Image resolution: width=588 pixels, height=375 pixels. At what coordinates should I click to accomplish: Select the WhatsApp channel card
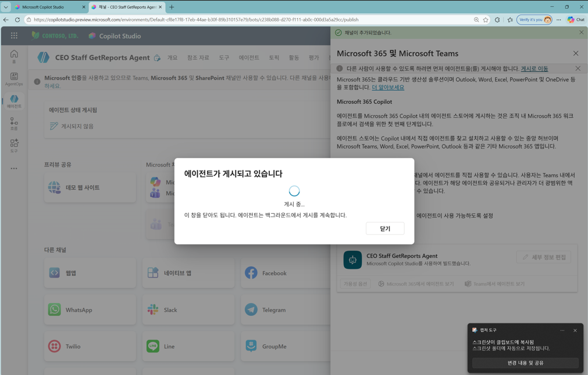90,309
